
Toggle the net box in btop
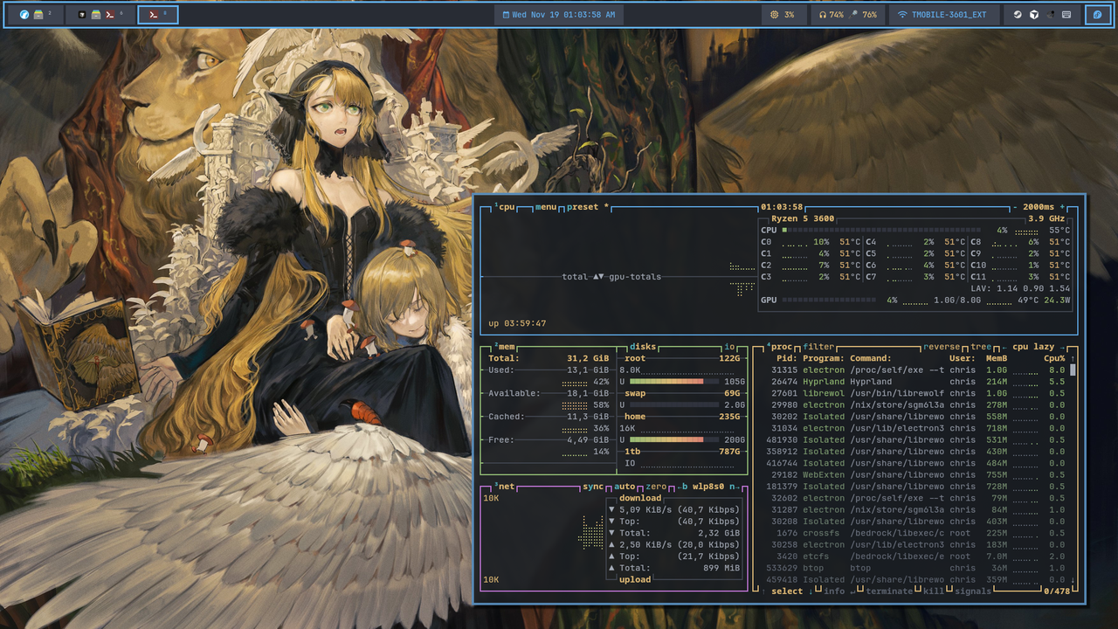506,487
